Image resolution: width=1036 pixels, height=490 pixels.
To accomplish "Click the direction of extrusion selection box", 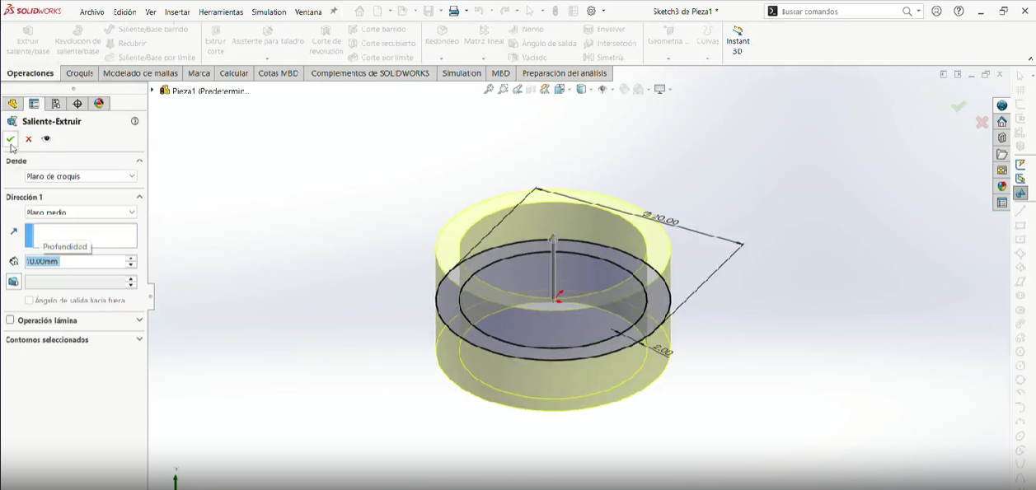I will coord(81,236).
